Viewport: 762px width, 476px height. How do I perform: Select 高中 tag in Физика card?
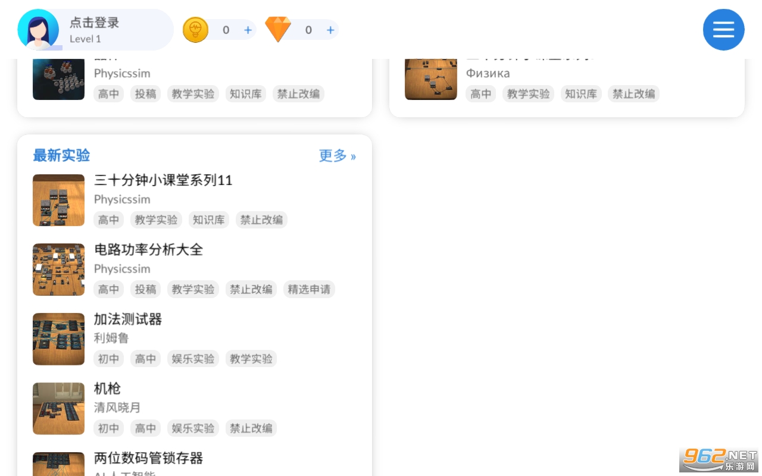click(x=480, y=94)
